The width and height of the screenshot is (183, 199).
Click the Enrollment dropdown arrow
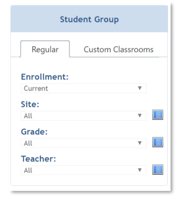[140, 88]
